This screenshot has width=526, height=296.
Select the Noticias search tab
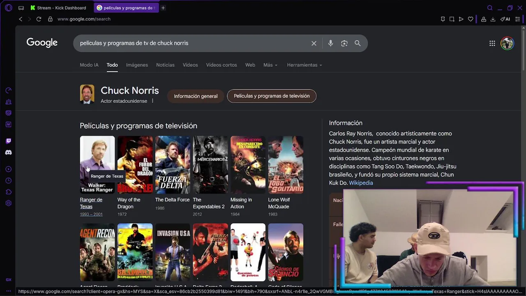click(x=165, y=65)
